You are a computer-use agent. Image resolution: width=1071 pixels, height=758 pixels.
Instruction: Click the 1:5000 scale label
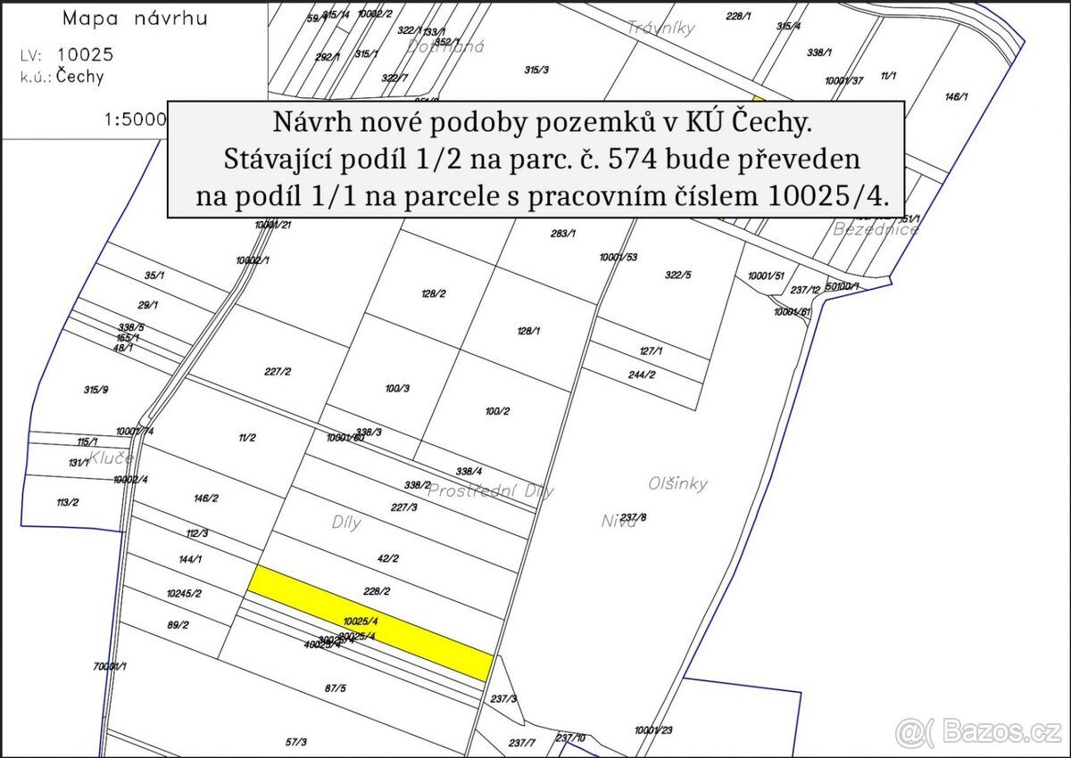tap(134, 118)
